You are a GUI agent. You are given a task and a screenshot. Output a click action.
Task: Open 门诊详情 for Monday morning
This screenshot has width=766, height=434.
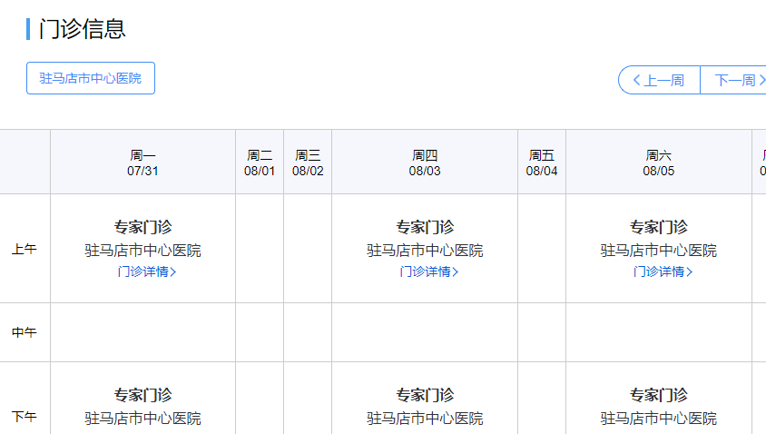[146, 271]
